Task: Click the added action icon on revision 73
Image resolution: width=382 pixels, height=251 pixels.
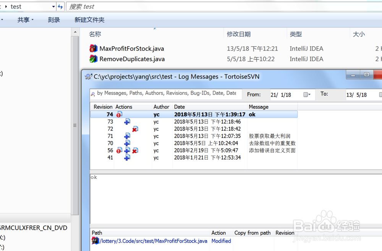Action: (127, 121)
